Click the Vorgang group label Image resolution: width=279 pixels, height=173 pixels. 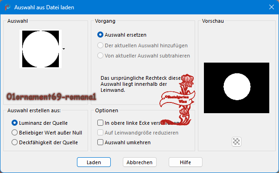pyautogui.click(x=105, y=21)
